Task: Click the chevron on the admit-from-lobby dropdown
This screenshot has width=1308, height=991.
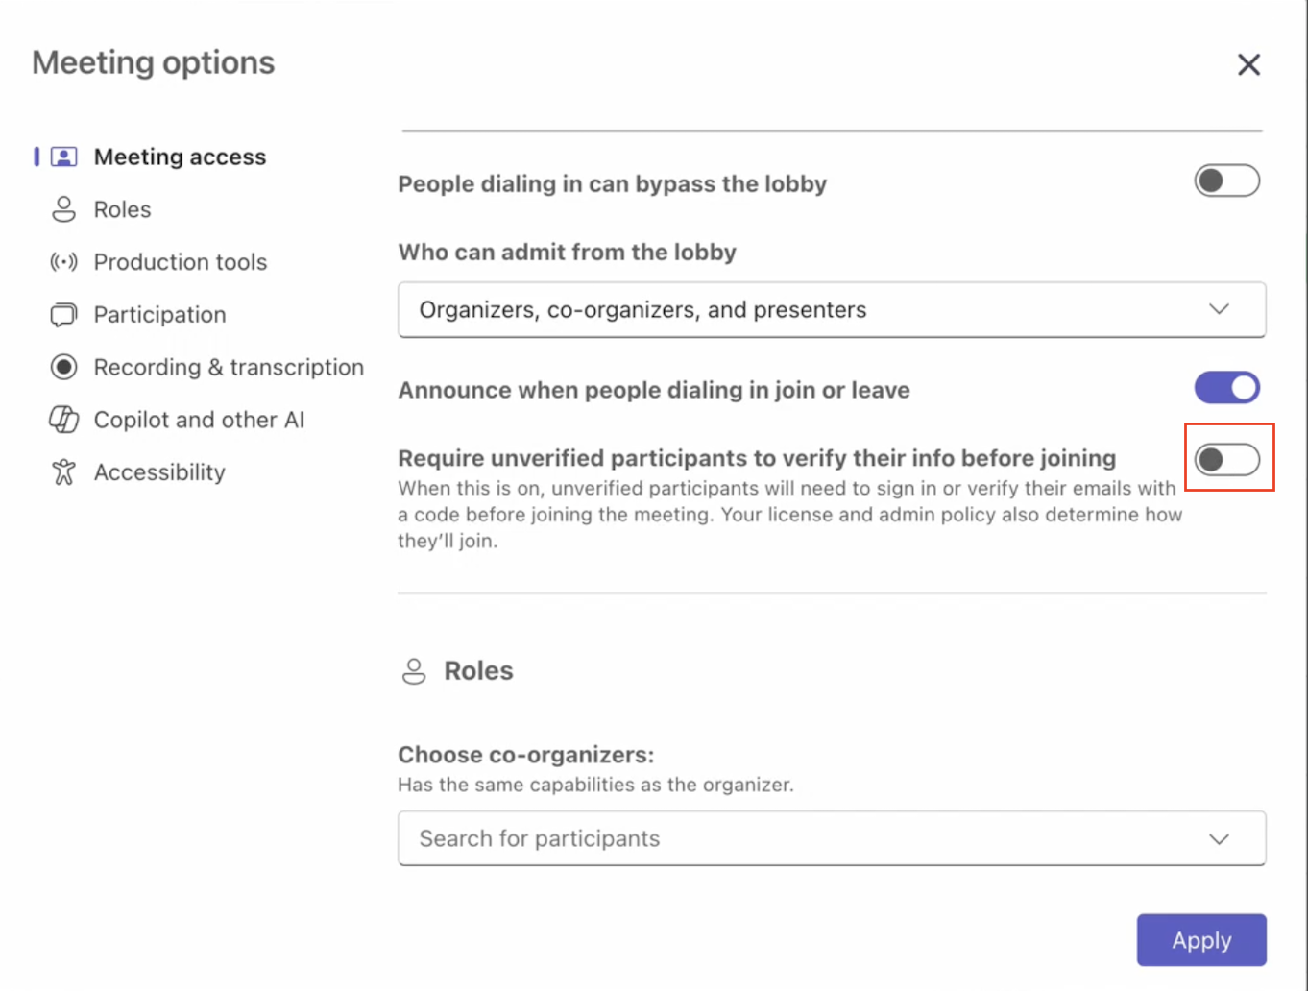Action: pos(1218,309)
